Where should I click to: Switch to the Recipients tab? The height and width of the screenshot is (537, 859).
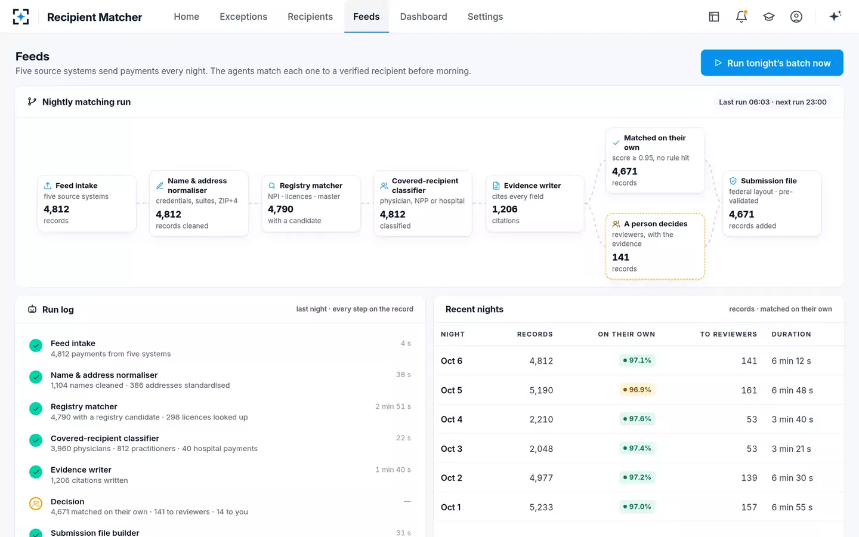pos(310,17)
